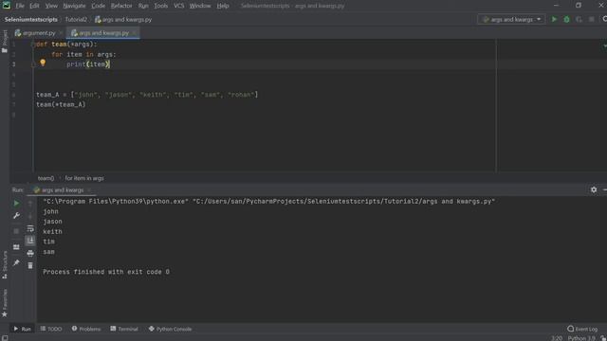607x341 pixels.
Task: Close the argument.py editor tab
Action: click(61, 33)
